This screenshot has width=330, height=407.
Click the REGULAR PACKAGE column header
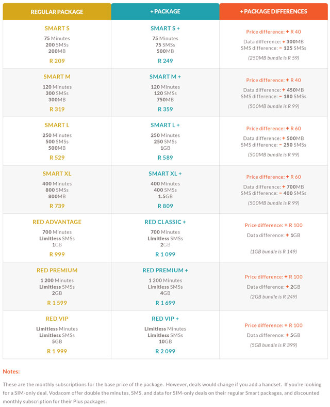(x=57, y=11)
